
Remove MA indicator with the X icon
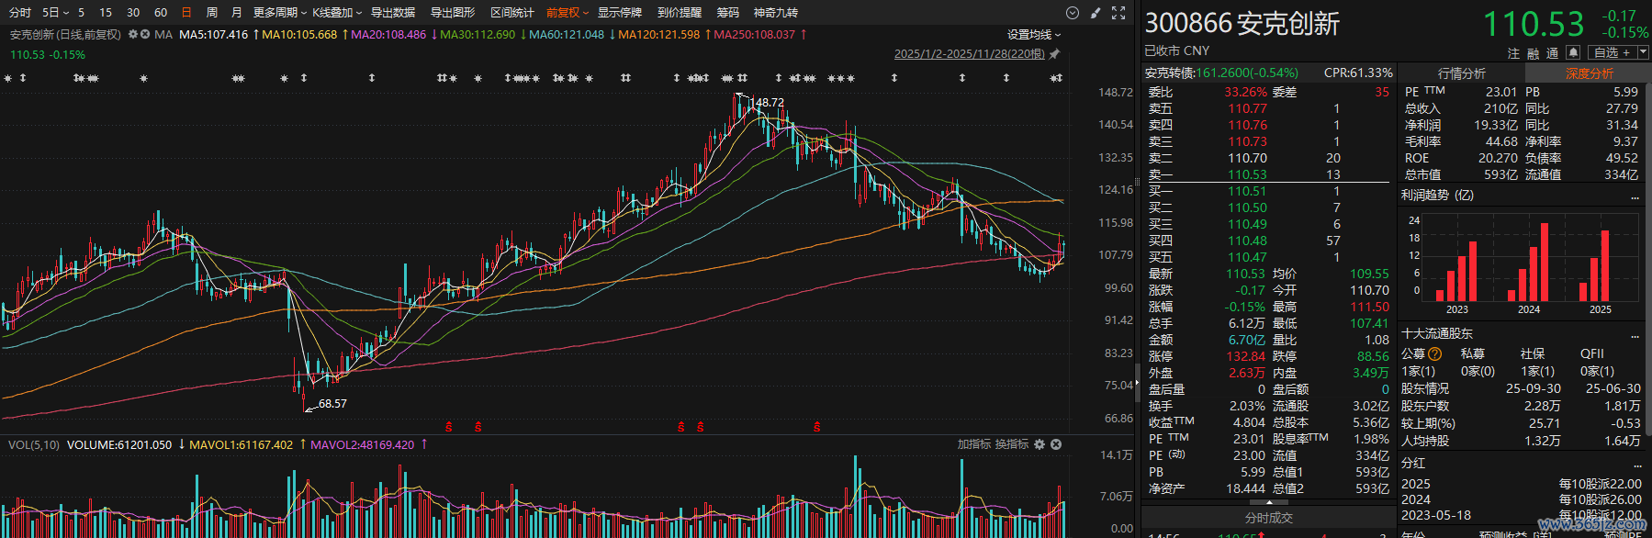tap(145, 35)
